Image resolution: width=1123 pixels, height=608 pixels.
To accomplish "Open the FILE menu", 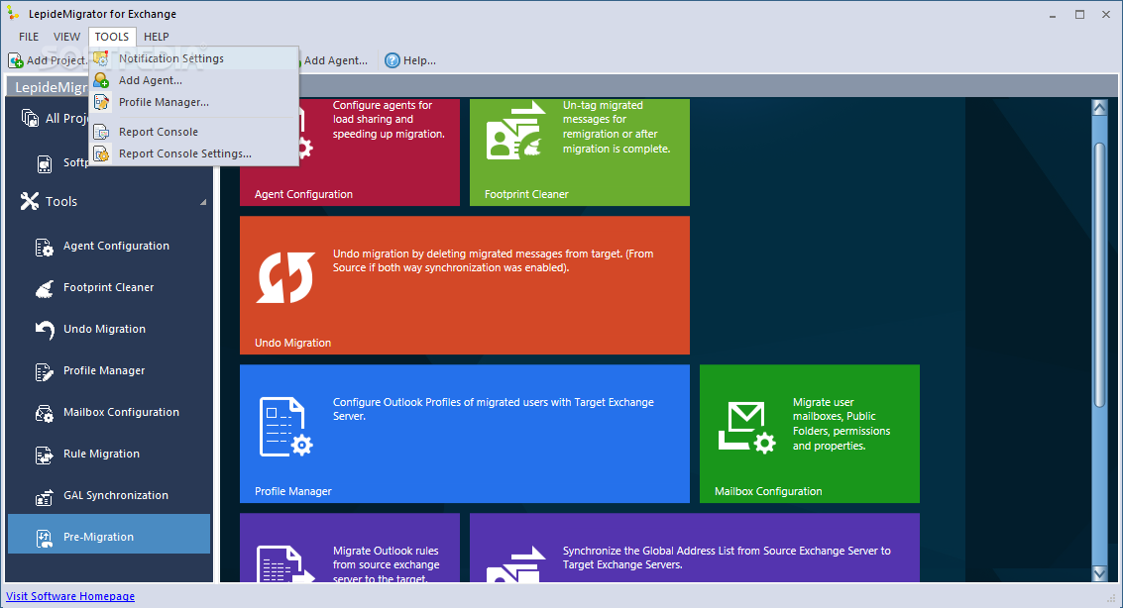I will coord(29,37).
